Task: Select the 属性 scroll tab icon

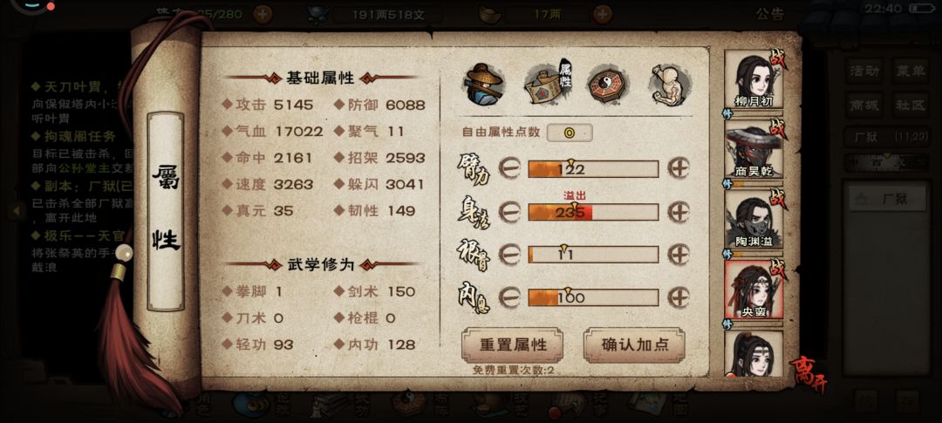Action: pos(549,84)
